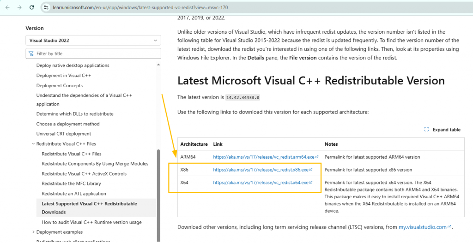Select Universal CRT deployment in sidebar
Screen dimensions: 473x243
[x=64, y=134]
